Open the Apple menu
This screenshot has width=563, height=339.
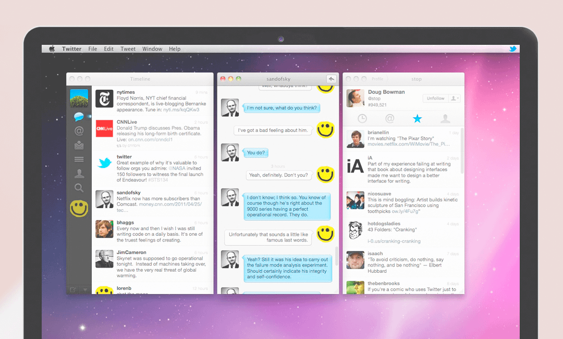point(52,49)
